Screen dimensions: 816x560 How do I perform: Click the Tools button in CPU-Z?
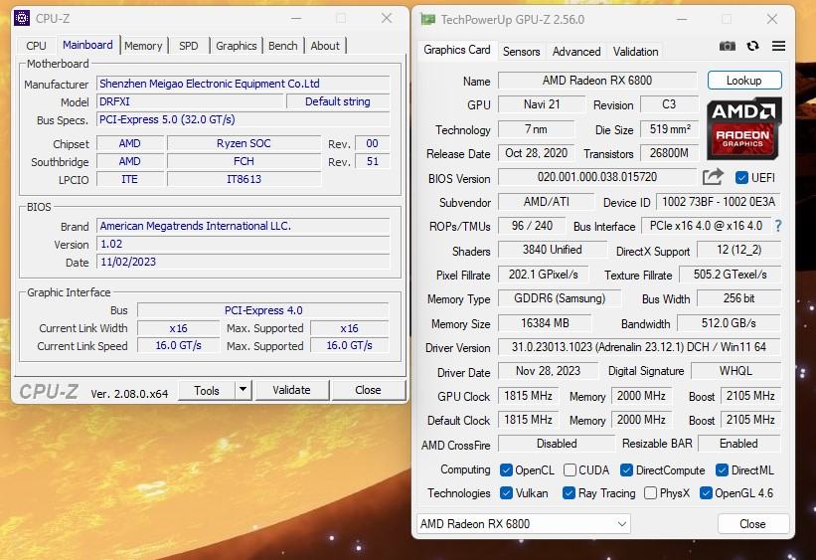[x=207, y=390]
